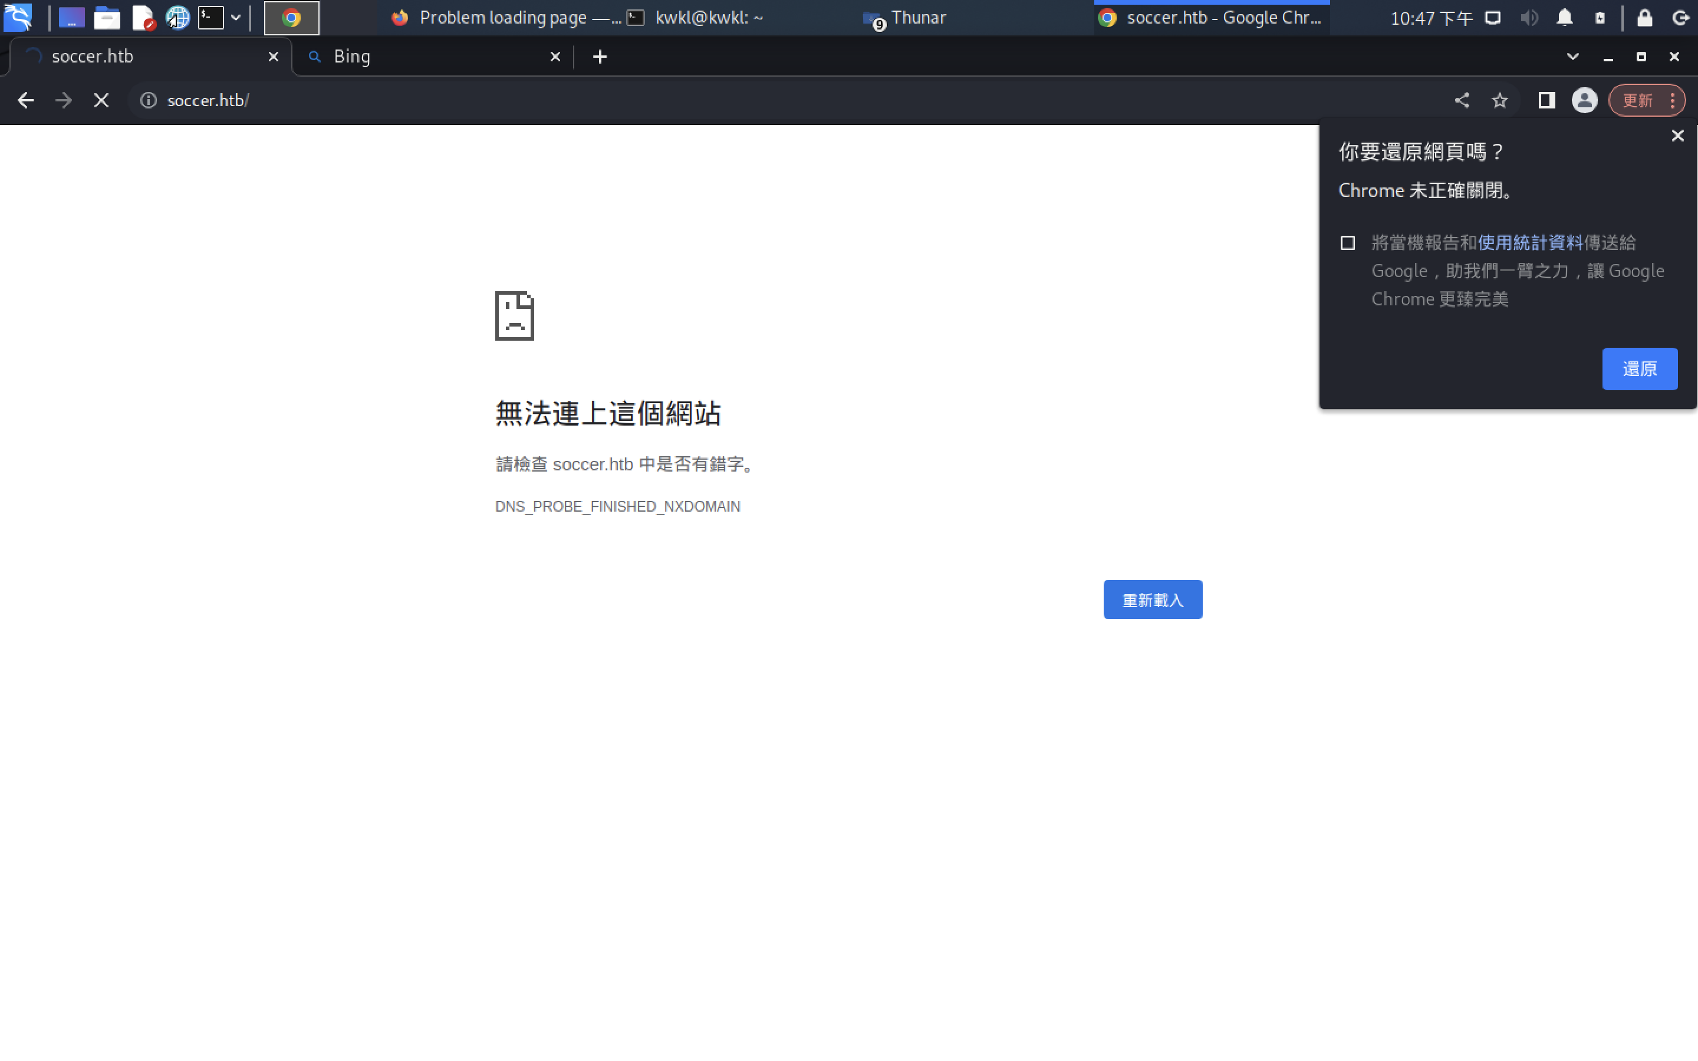Open new tab with plus icon

pos(600,57)
